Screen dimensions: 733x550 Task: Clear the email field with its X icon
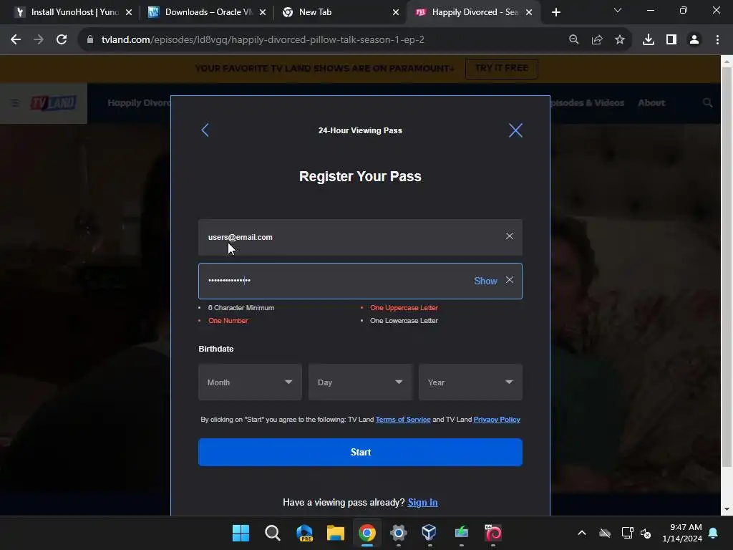click(x=509, y=236)
